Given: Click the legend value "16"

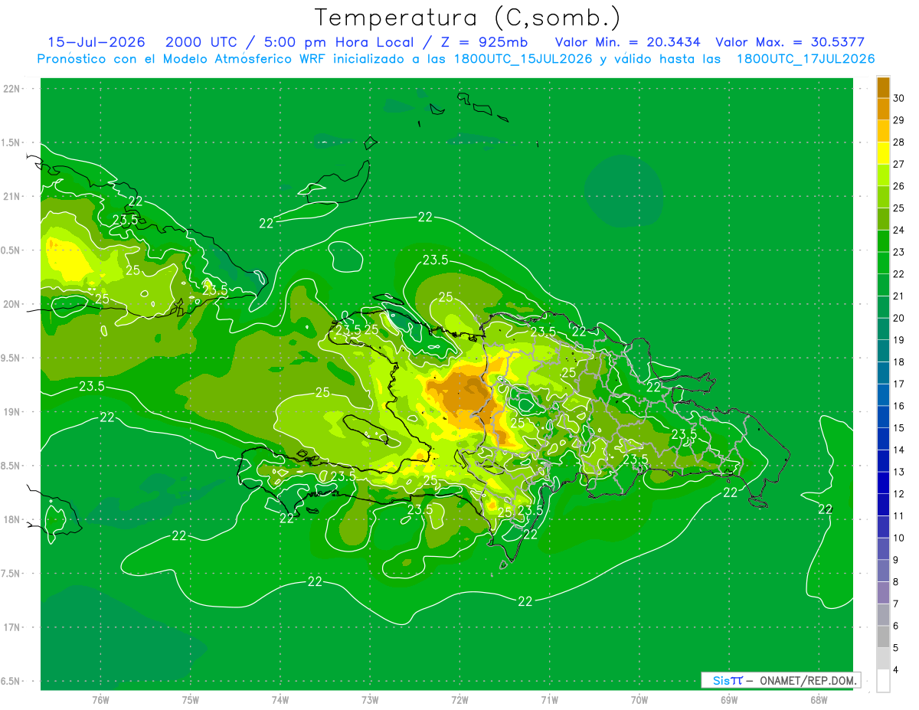Looking at the screenshot, I should (899, 407).
